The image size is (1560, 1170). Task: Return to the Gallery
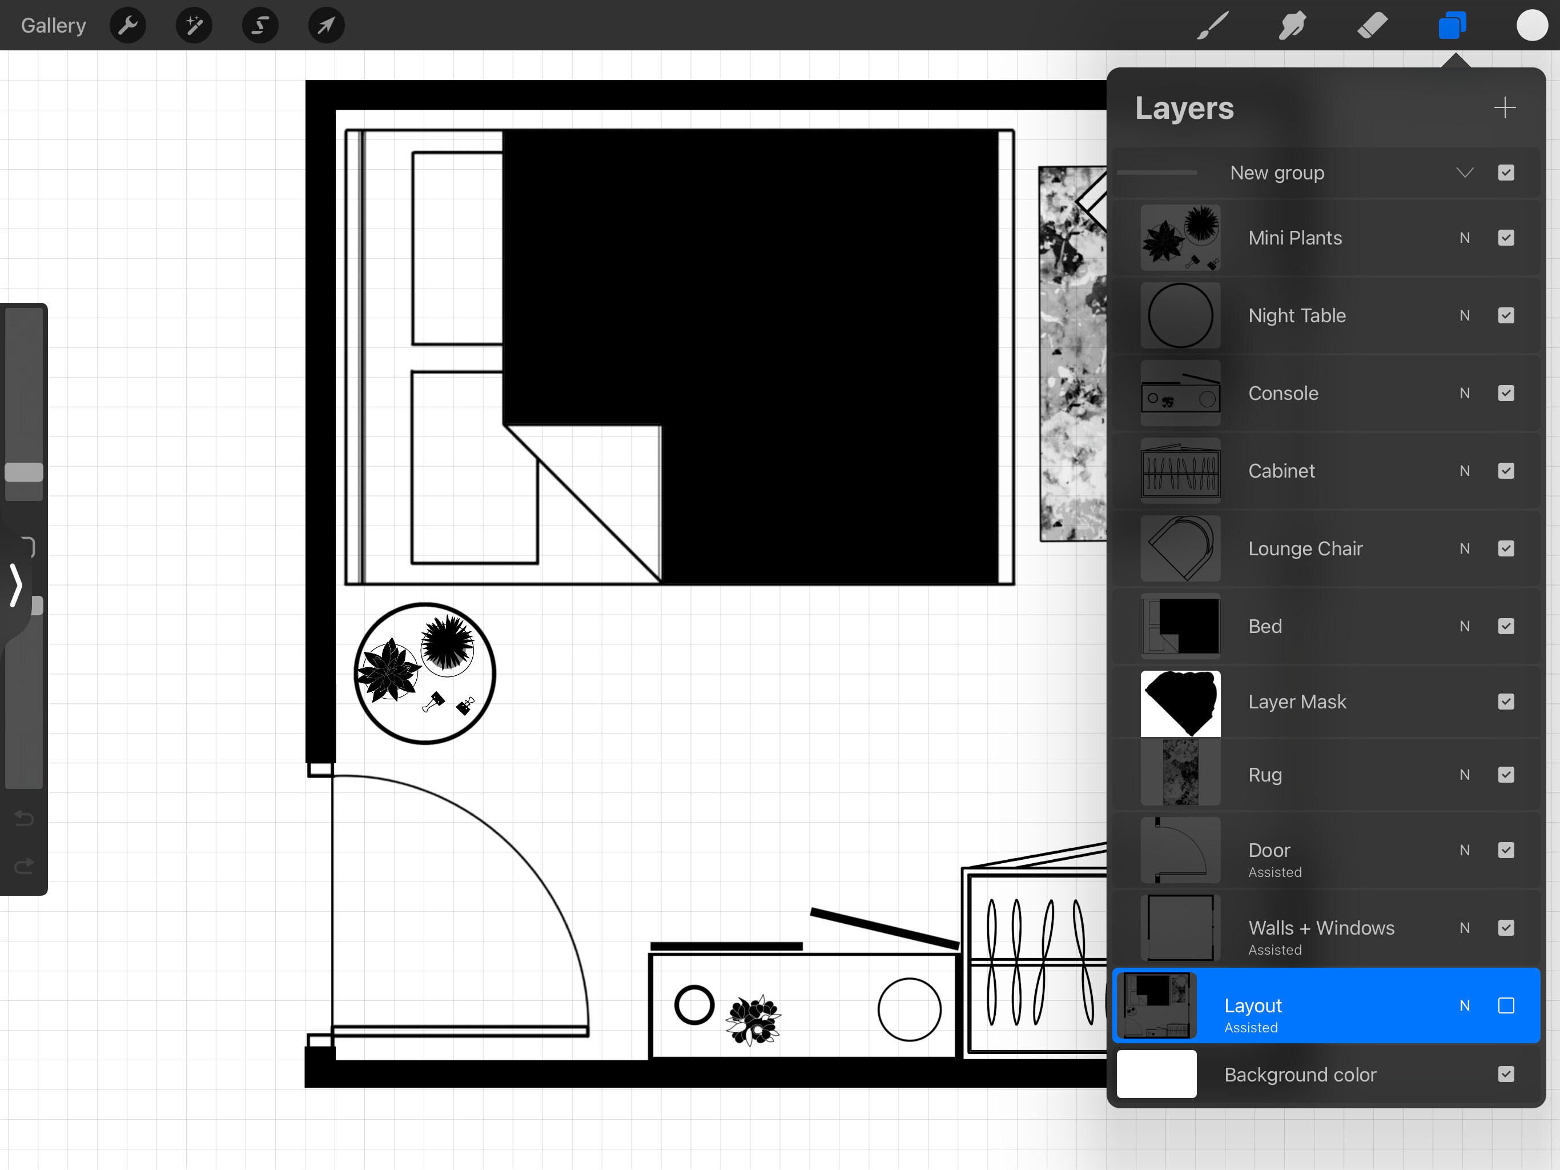coord(53,25)
